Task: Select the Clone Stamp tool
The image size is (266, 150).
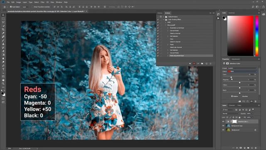Action: point(3,44)
